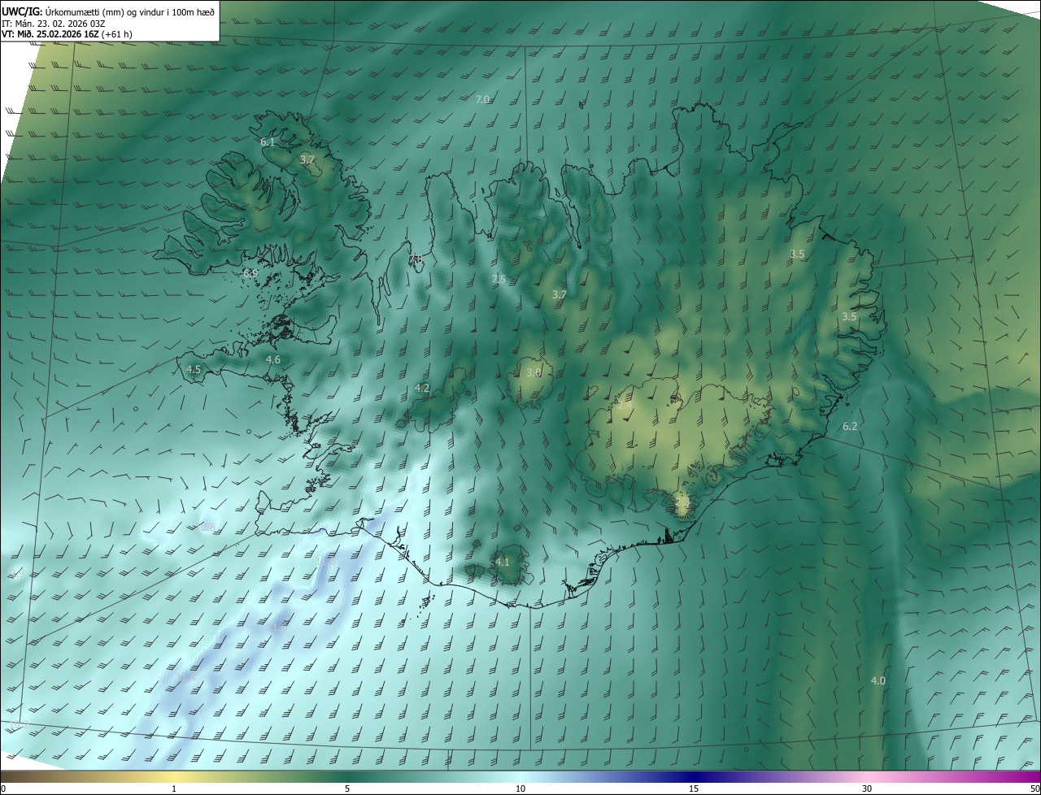Screen dimensions: 1041x795
Task: Click the 6.9 value over Breiðafjörður bay
Action: [250, 273]
